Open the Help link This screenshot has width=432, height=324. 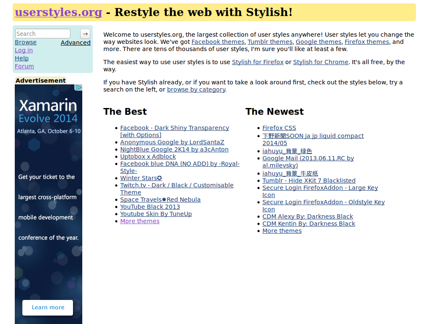pos(22,58)
